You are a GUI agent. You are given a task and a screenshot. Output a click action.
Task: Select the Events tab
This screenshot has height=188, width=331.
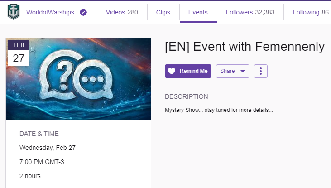pyautogui.click(x=198, y=12)
